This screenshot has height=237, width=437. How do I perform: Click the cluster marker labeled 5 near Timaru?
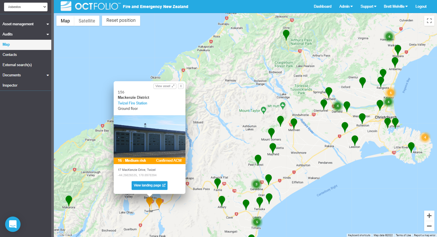pos(257,222)
